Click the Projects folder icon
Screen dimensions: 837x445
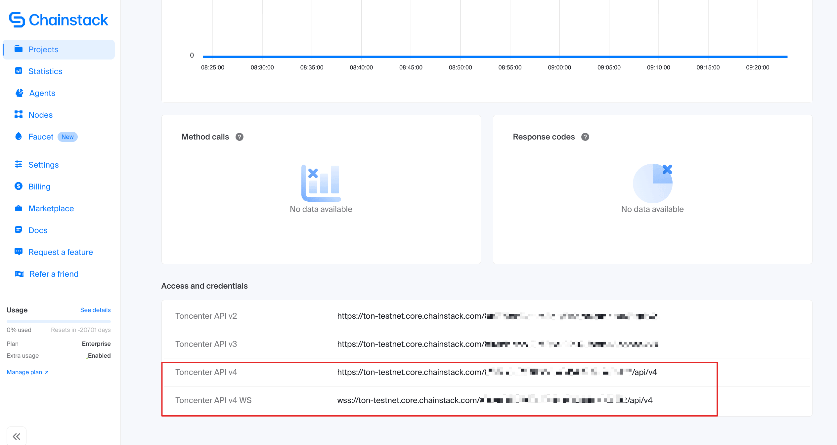click(19, 49)
